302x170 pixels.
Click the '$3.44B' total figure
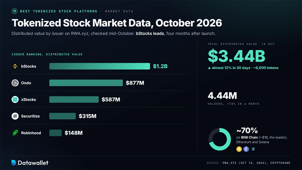pyautogui.click(x=236, y=56)
